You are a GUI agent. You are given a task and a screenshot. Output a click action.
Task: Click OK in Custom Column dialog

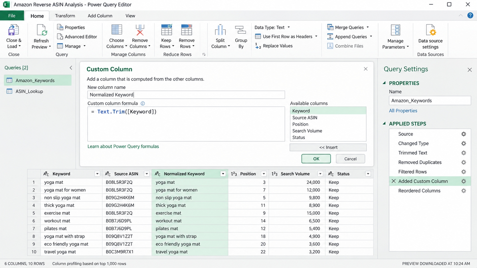316,159
